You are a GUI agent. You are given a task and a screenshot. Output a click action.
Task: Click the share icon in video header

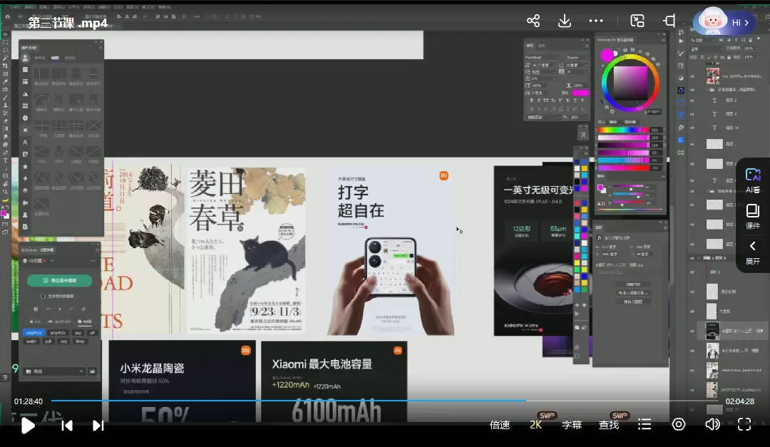click(533, 21)
